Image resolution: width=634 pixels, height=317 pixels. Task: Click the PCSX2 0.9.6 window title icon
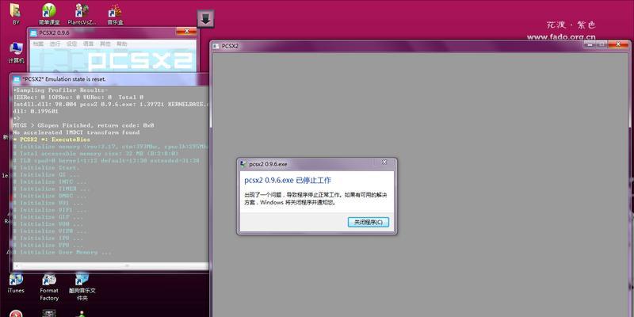click(x=33, y=32)
